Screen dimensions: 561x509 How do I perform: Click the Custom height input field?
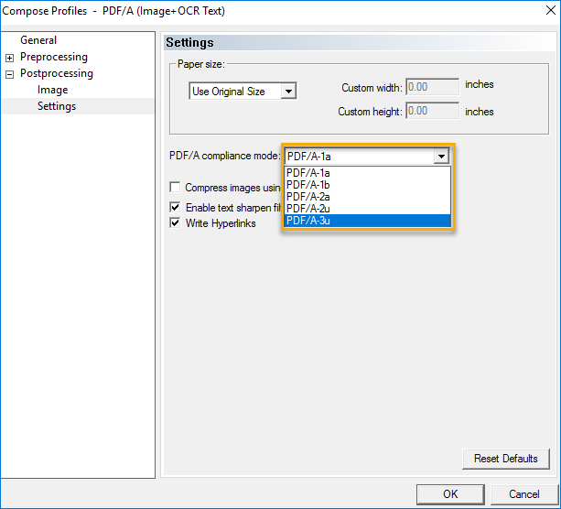tap(432, 111)
